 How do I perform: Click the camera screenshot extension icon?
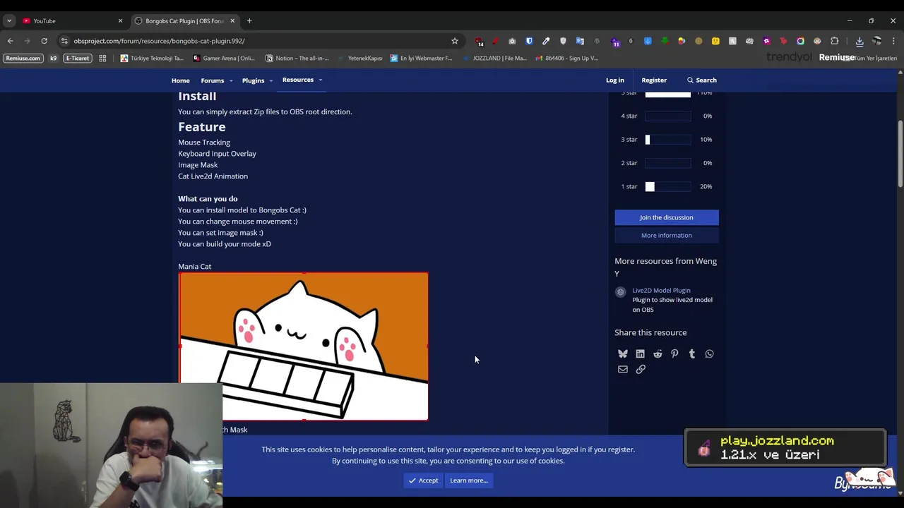[512, 41]
